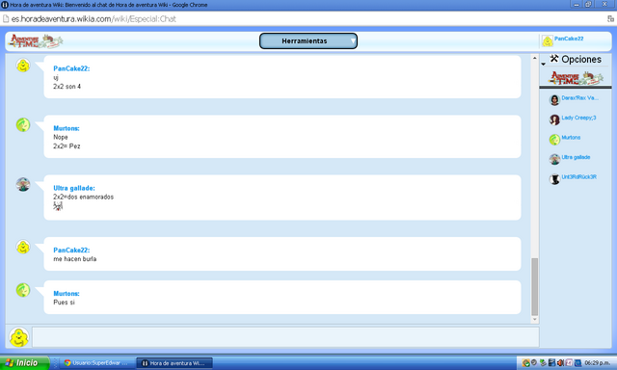Click Murtons' avatar beside the 'Pues si' message
Image resolution: width=617 pixels, height=370 pixels.
23,290
